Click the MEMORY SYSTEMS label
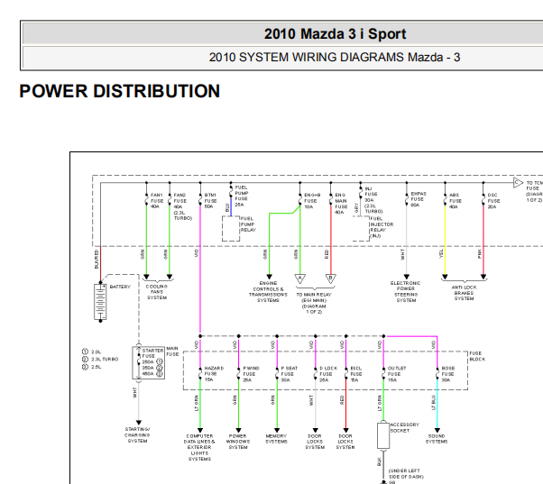543x484 pixels. pos(276,439)
